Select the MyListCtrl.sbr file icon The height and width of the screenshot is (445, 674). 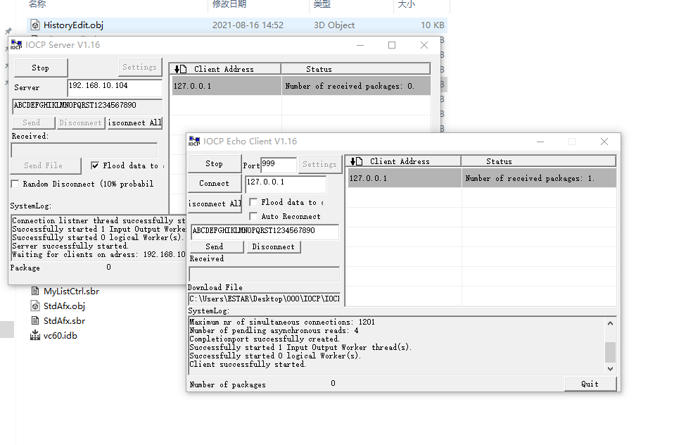[x=35, y=292]
